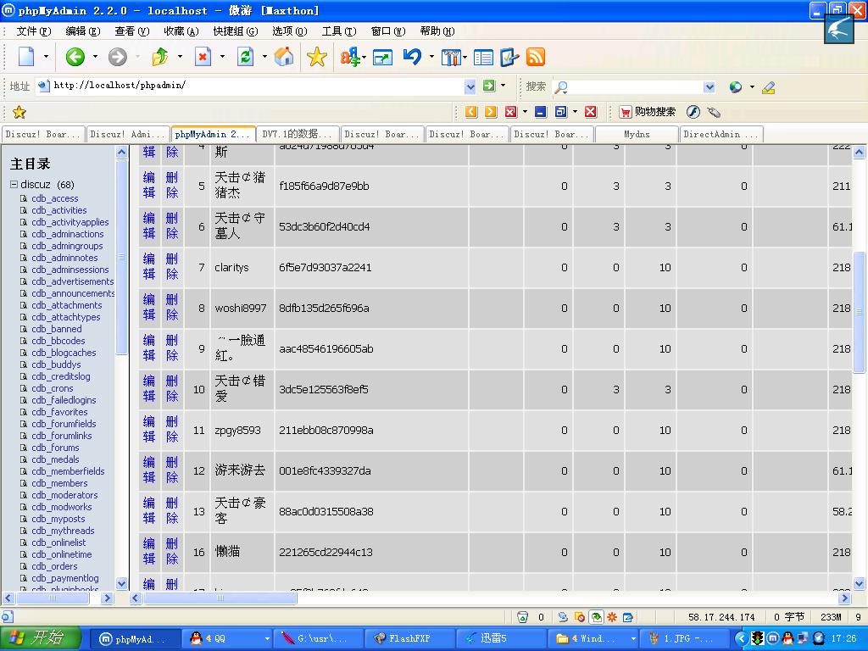Click the Stop loading icon with red X

203,57
